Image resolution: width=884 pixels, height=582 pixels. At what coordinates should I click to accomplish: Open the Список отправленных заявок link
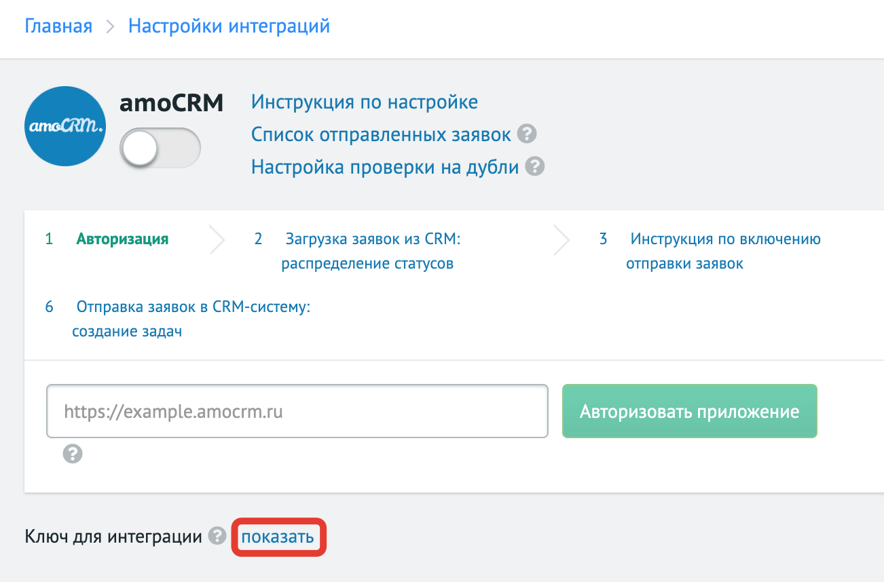(381, 134)
